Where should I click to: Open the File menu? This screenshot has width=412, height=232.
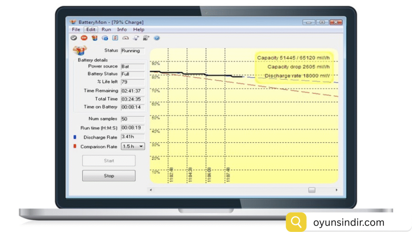(76, 29)
